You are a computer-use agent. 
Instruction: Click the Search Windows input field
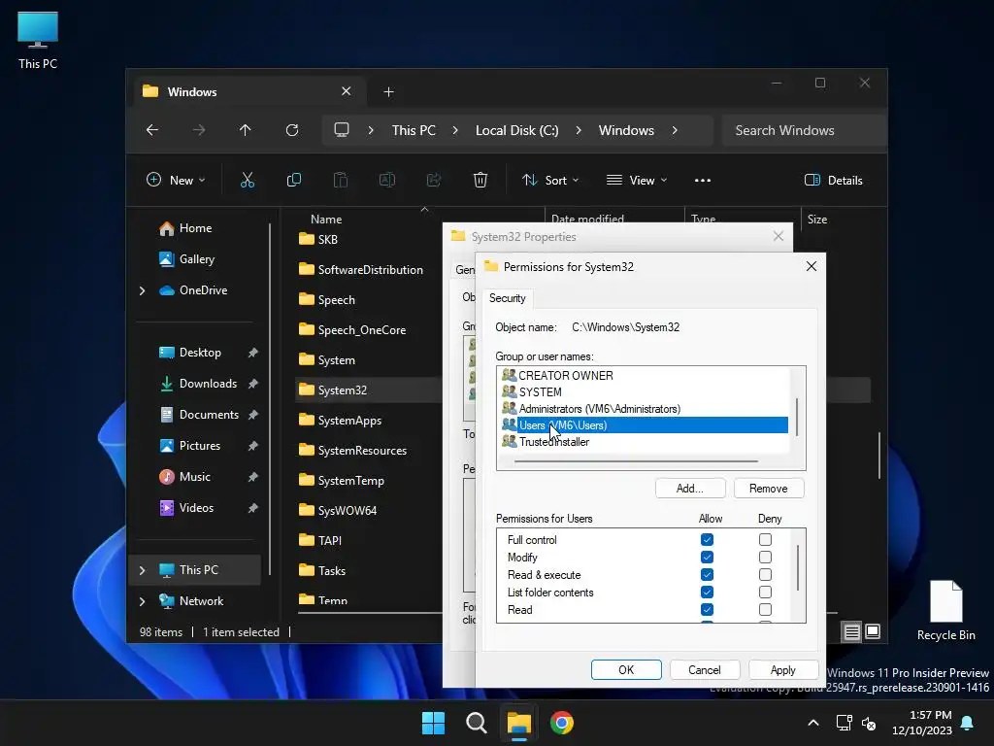tap(802, 130)
